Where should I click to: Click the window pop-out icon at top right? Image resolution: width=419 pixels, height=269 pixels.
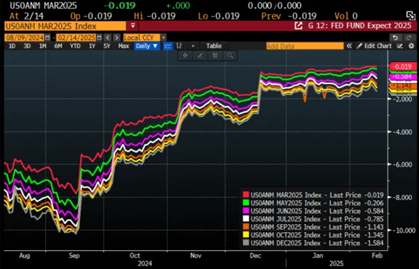click(x=411, y=16)
